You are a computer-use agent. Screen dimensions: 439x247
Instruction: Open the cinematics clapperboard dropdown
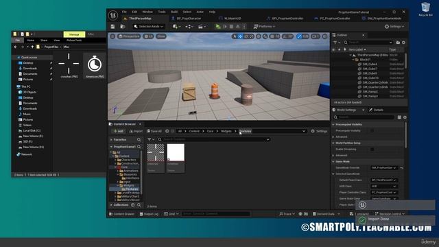click(202, 27)
